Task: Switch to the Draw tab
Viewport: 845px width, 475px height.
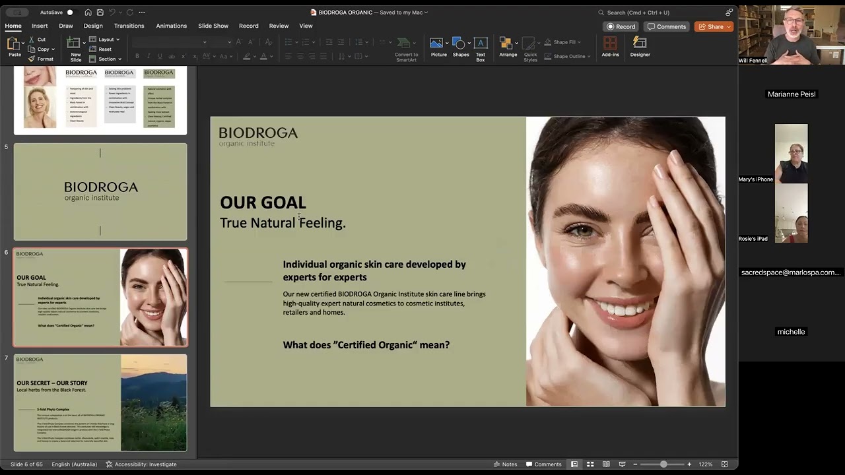Action: pos(66,26)
